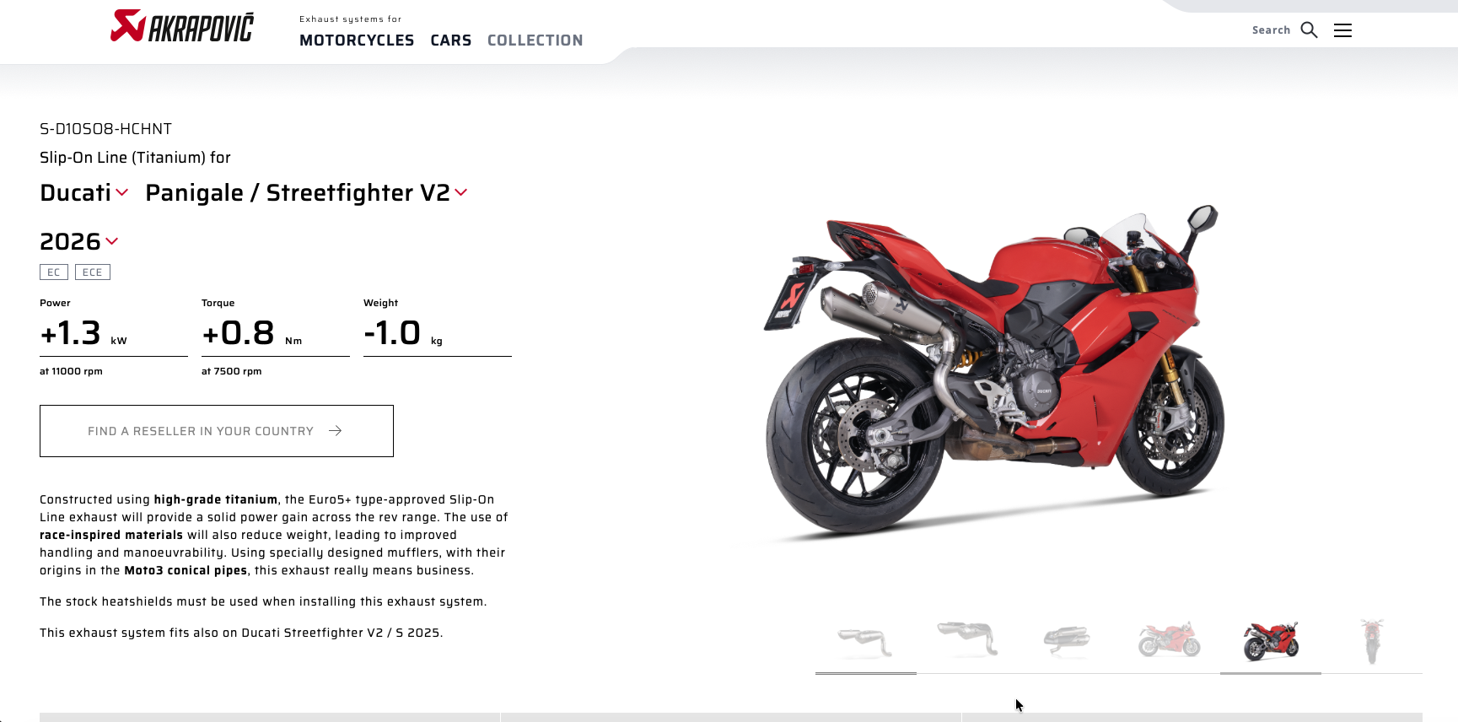This screenshot has height=722, width=1458.
Task: Select the active red Panigale thumbnail
Action: [1271, 642]
